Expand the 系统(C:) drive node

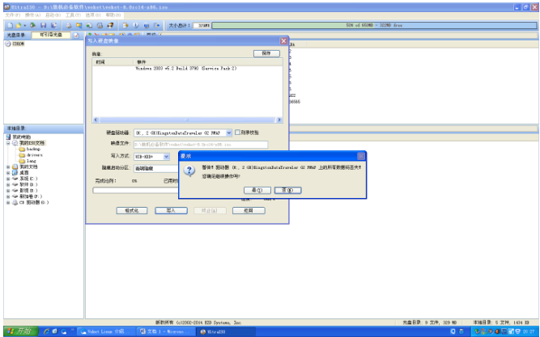coord(8,179)
